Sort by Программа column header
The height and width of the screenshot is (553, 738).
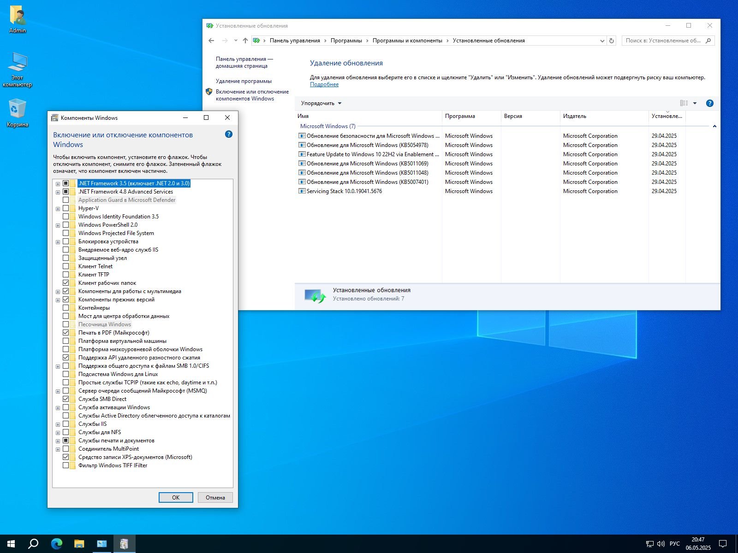click(471, 116)
